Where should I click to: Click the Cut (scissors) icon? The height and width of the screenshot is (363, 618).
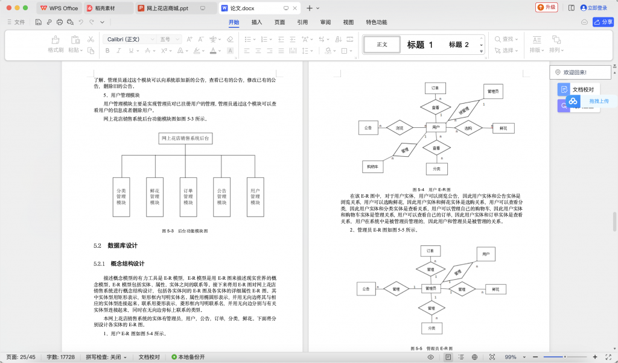pos(91,40)
